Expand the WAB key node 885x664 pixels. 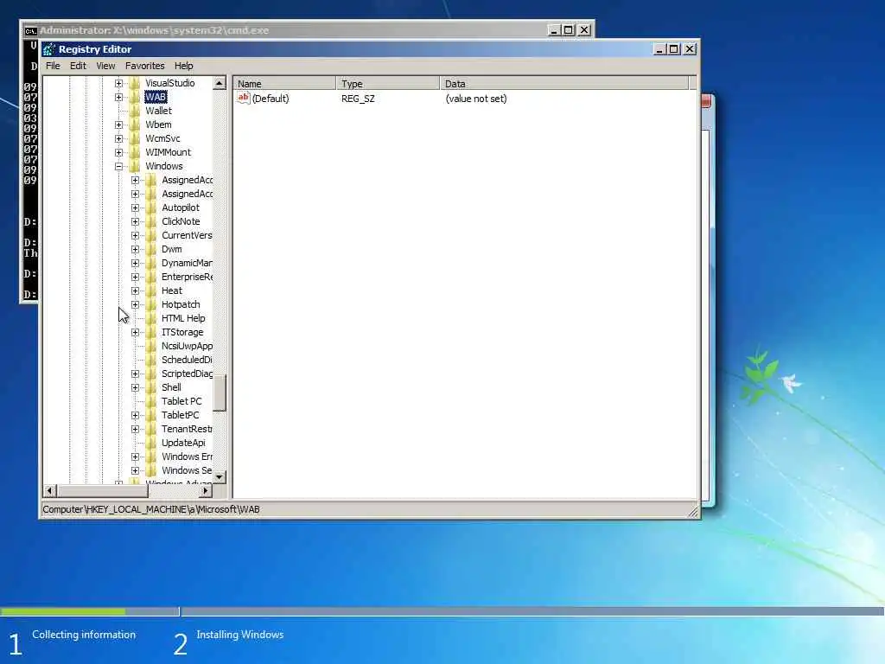pyautogui.click(x=118, y=97)
